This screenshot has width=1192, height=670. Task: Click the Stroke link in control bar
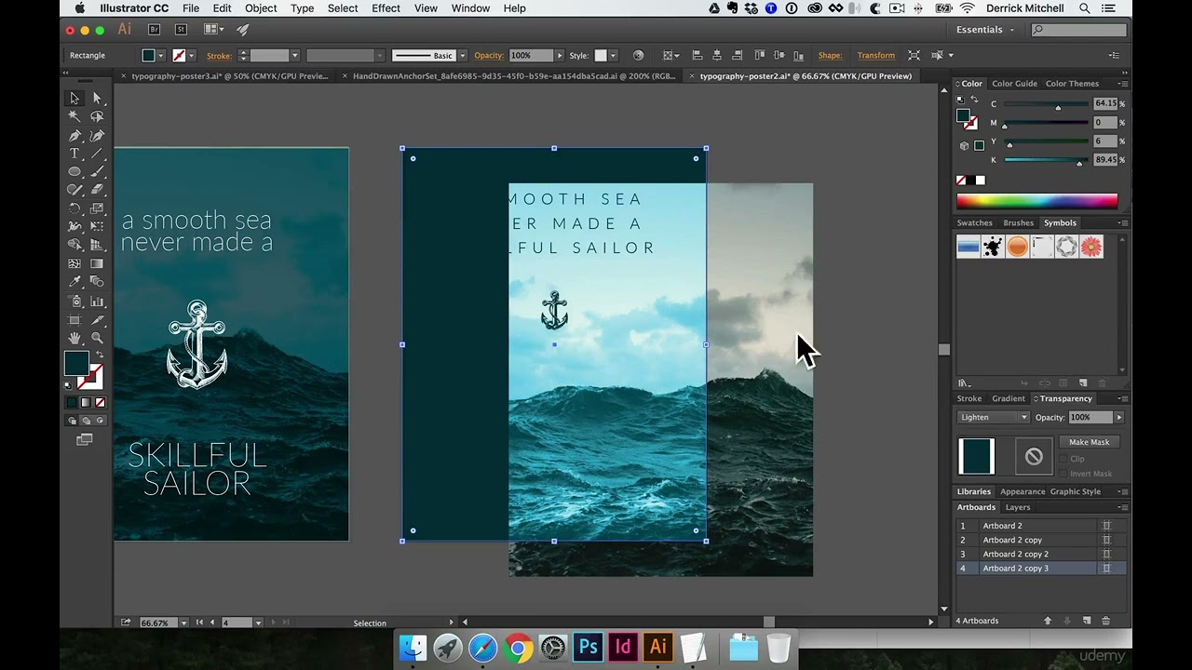219,56
